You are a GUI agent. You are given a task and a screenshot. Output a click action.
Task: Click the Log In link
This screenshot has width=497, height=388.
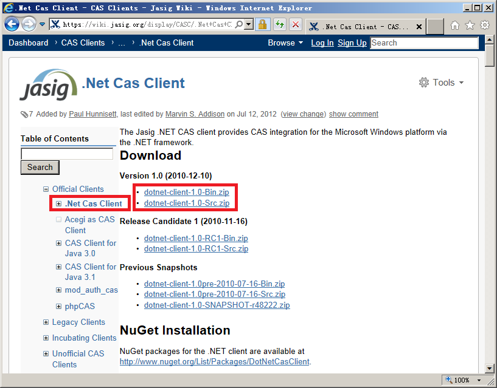[322, 43]
